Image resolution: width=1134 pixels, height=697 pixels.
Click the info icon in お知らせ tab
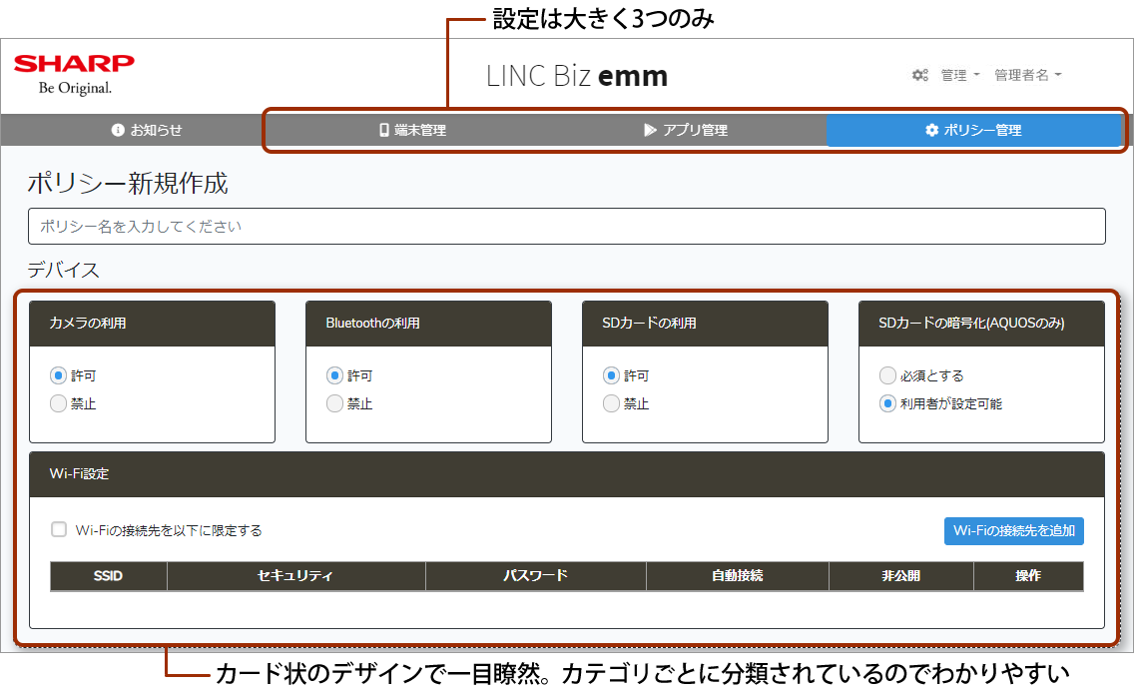[x=118, y=130]
